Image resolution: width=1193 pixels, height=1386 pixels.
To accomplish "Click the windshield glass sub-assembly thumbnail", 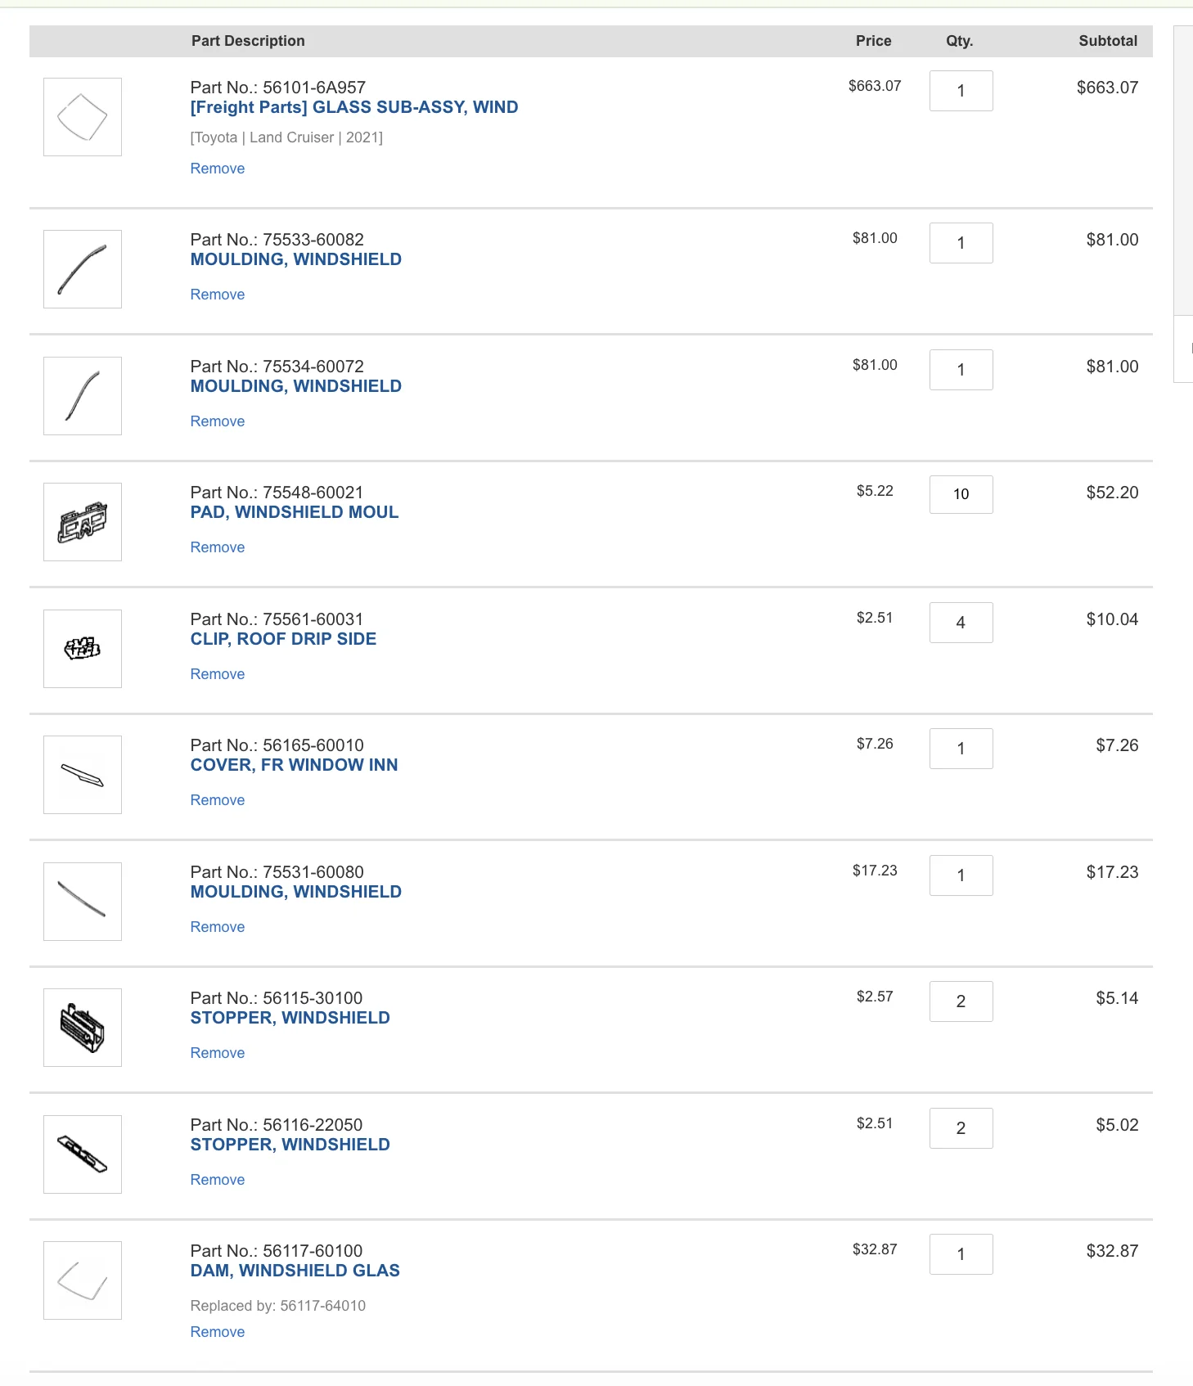I will pos(83,117).
